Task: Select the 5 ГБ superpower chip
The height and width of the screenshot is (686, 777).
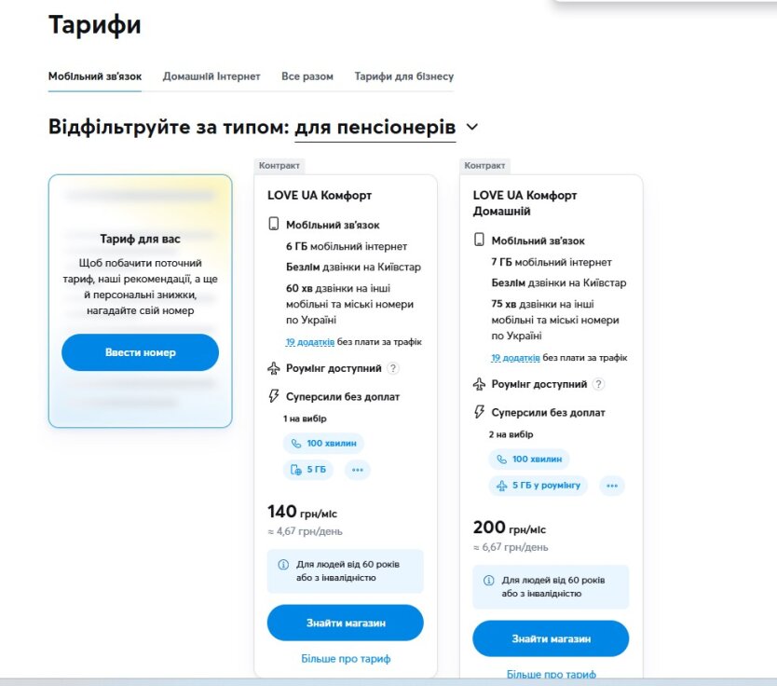Action: click(308, 470)
